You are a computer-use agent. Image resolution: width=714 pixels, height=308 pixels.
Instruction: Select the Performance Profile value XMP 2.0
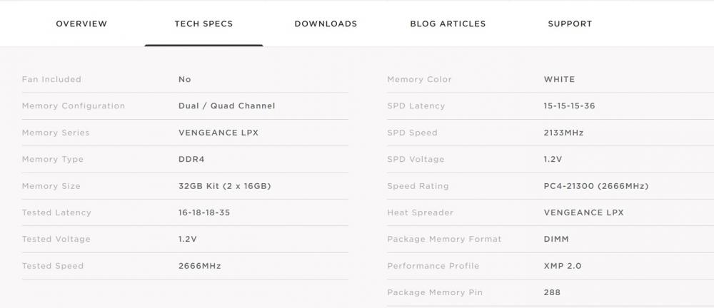tap(563, 266)
